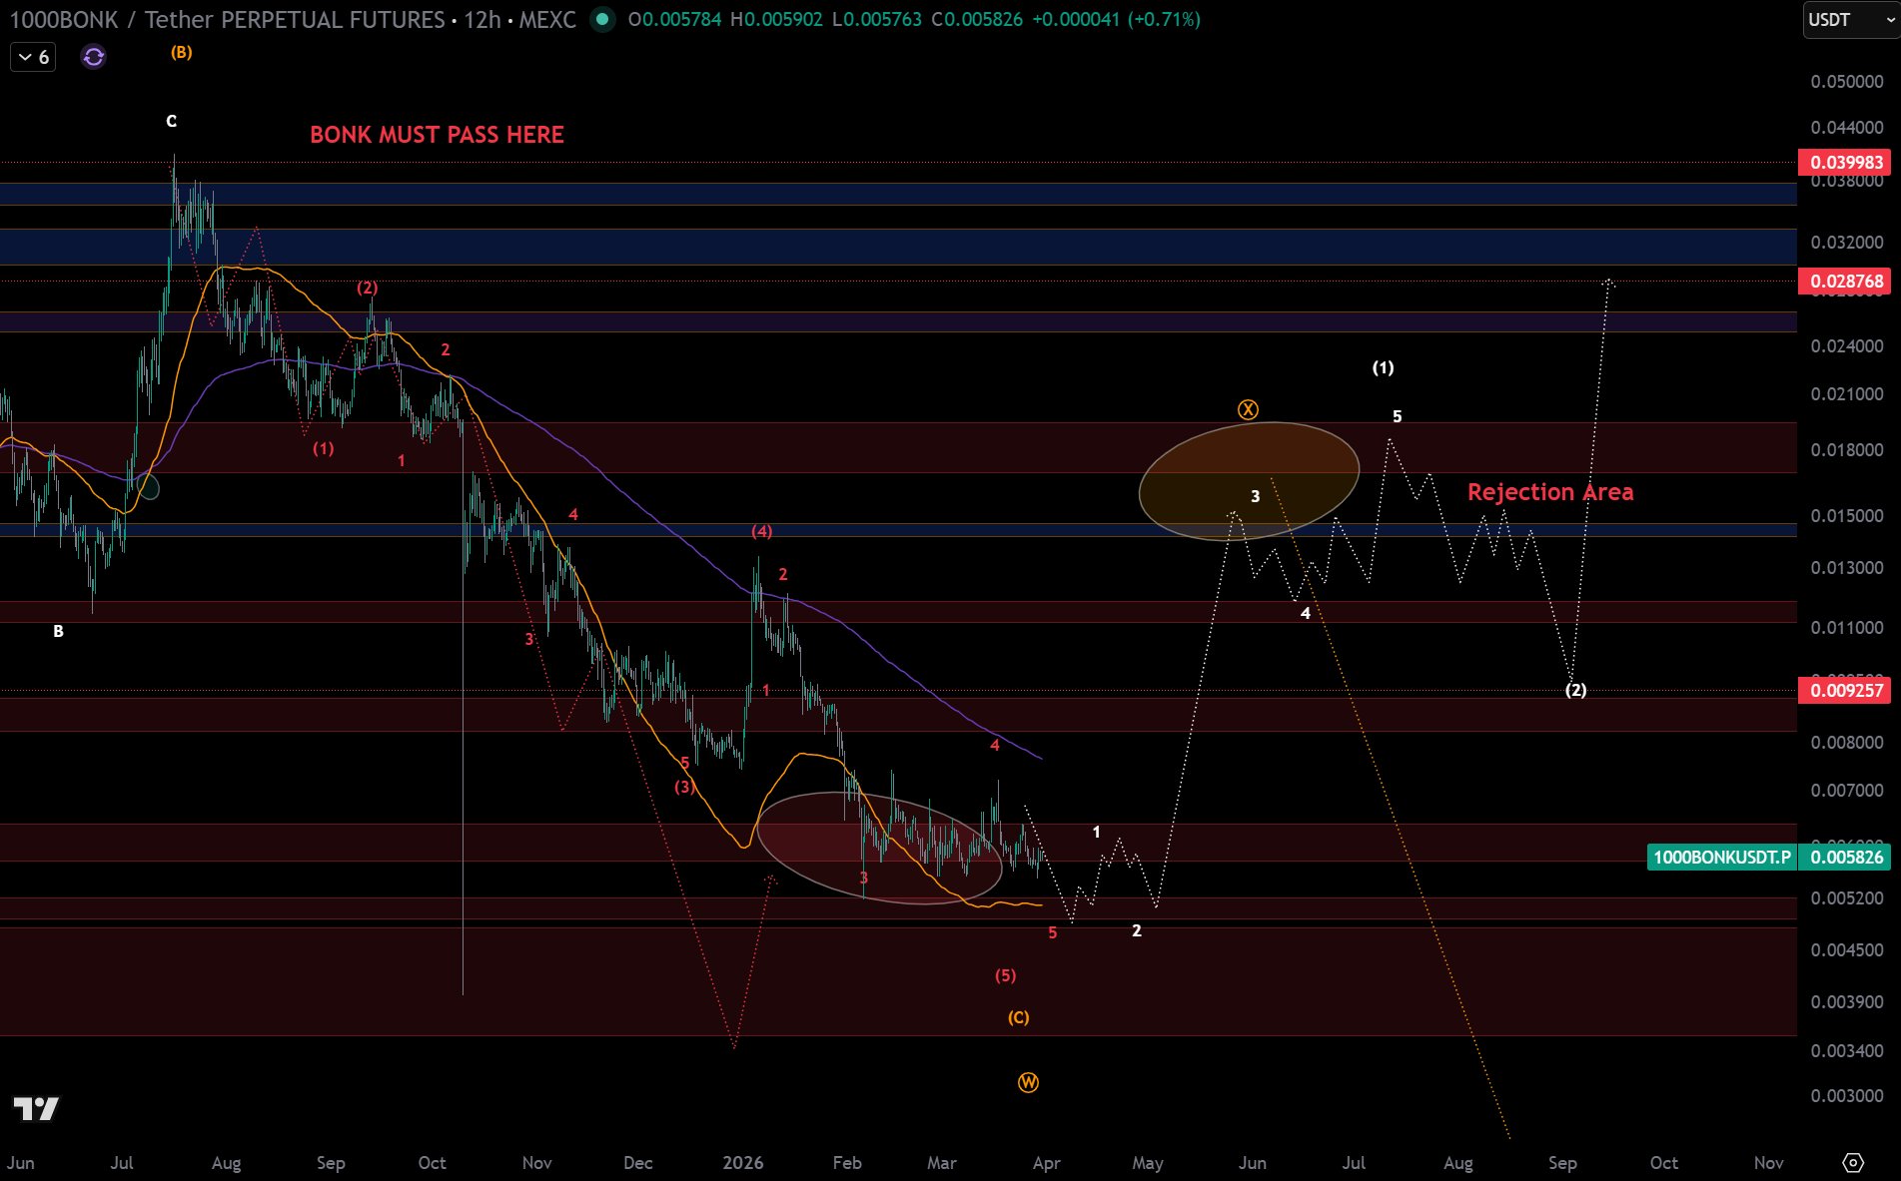Click the 0.008000 price axis label

click(1846, 742)
